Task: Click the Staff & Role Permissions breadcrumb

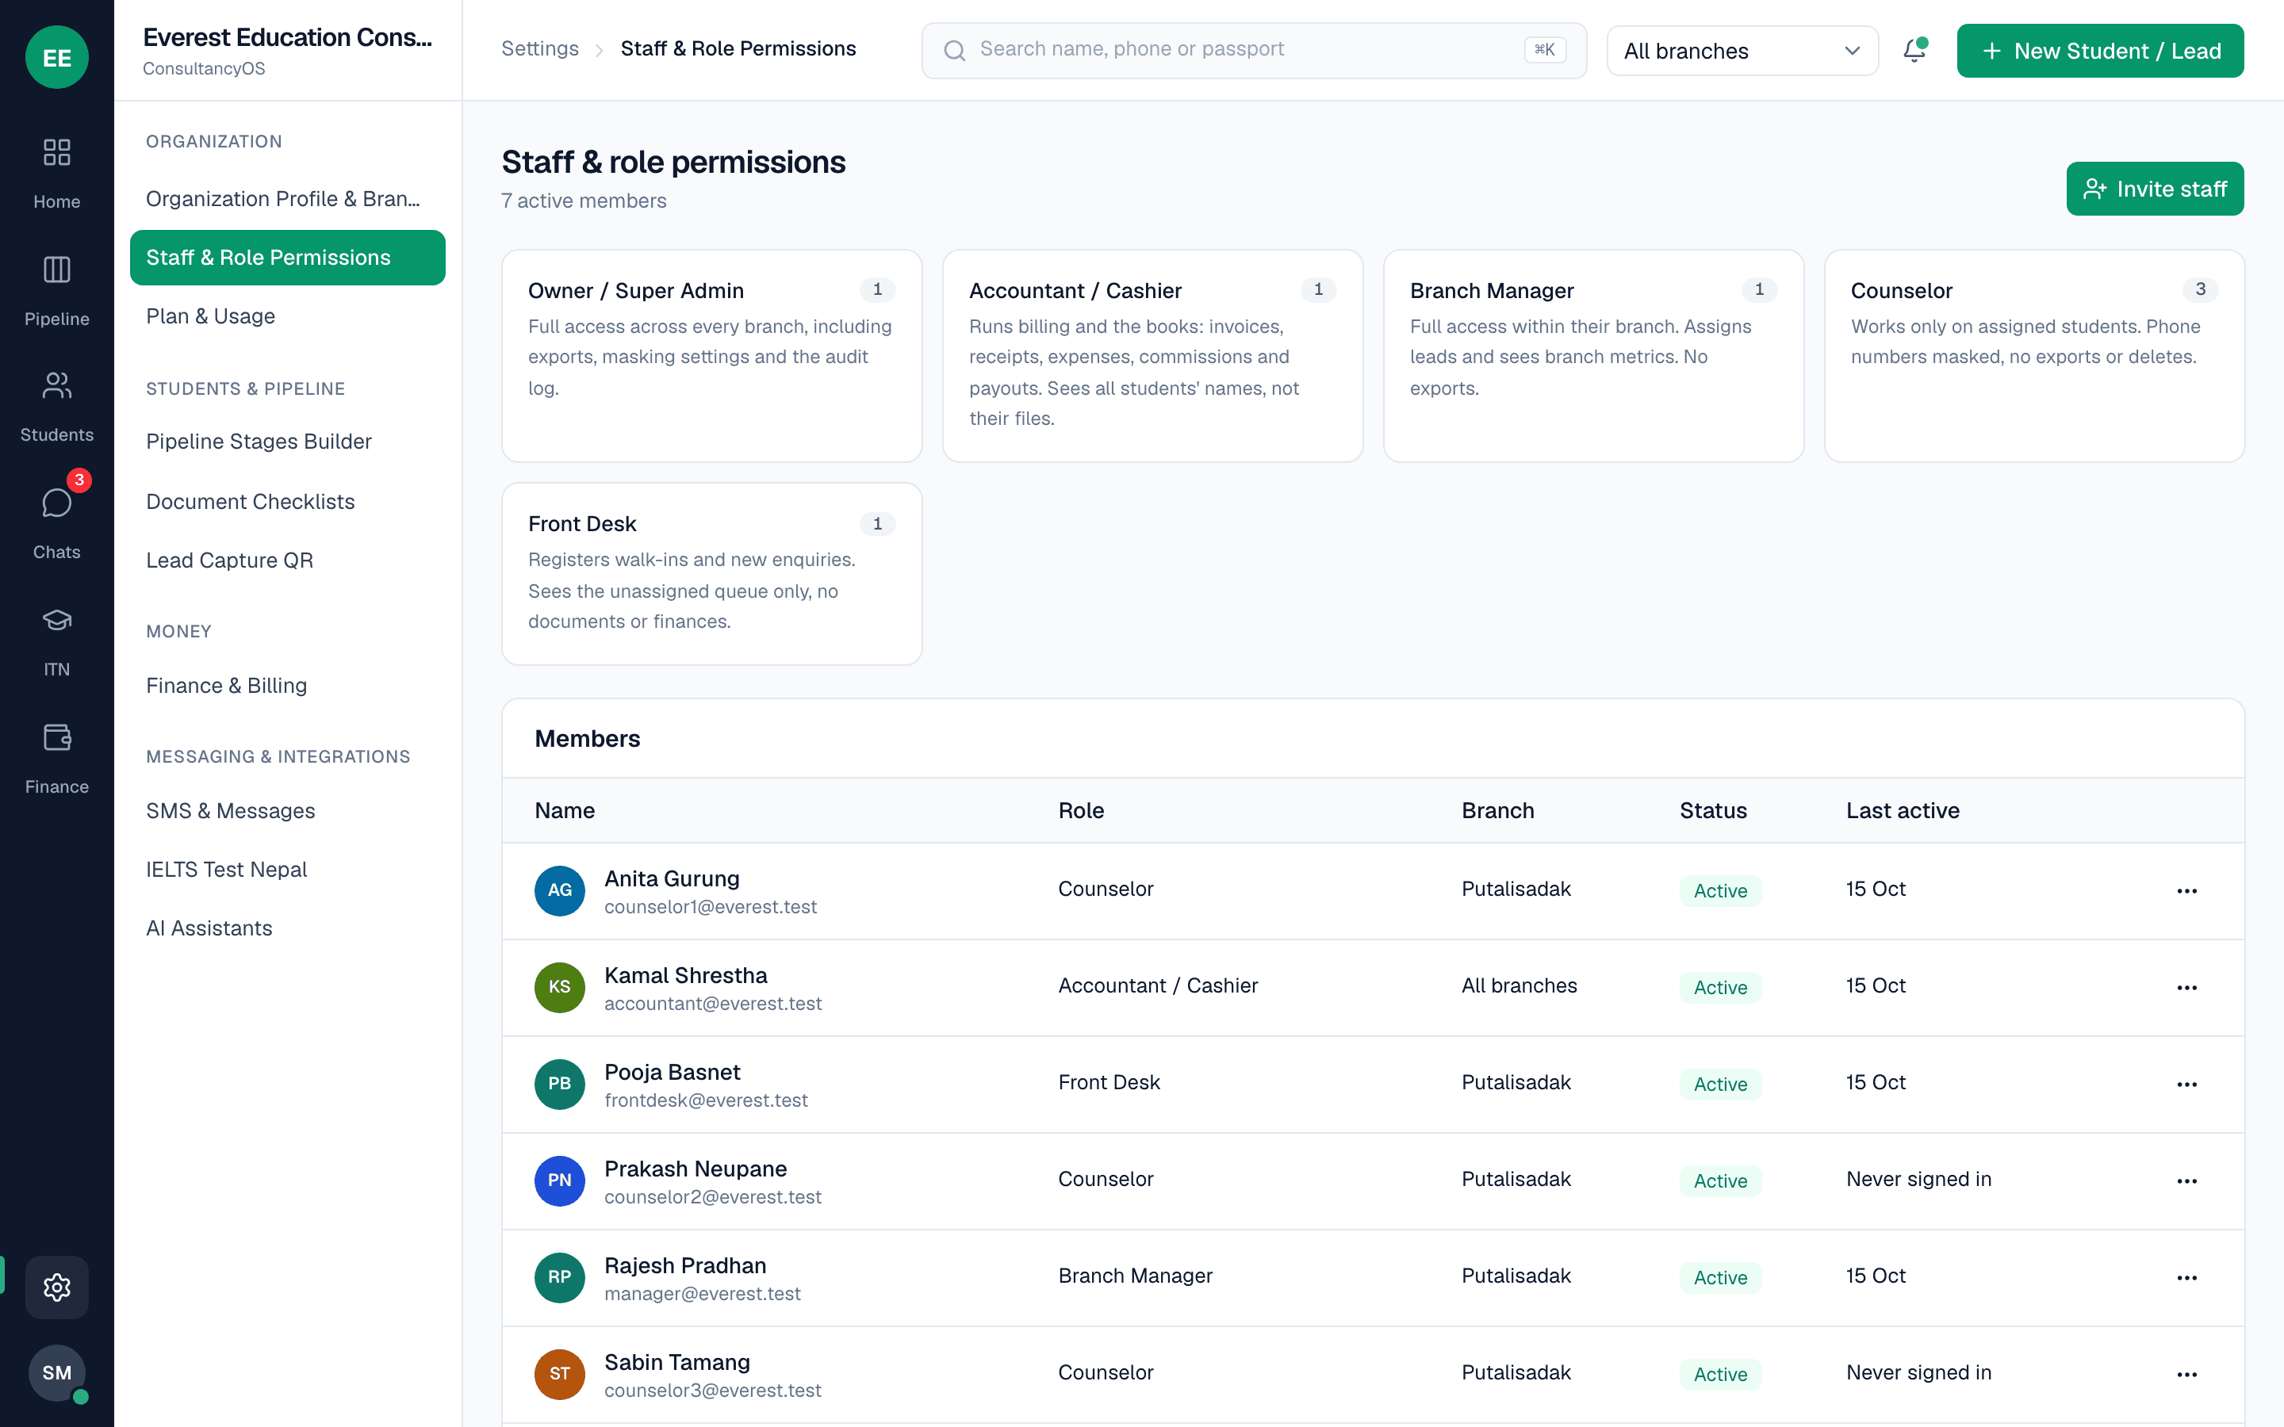Action: pos(738,48)
